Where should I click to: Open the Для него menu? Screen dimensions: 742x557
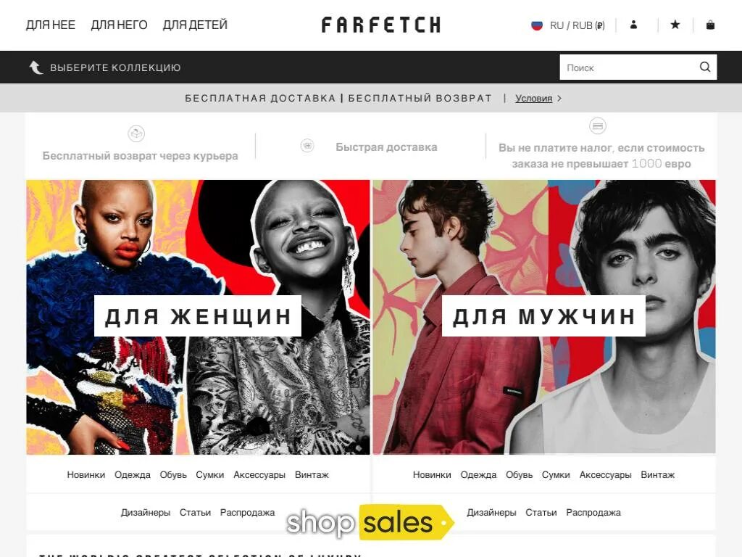coord(120,25)
